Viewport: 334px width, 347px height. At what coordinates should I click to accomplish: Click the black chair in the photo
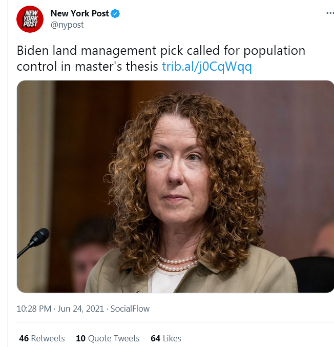[x=312, y=274]
